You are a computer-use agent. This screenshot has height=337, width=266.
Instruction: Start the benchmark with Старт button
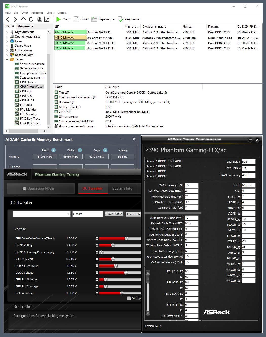point(63,19)
